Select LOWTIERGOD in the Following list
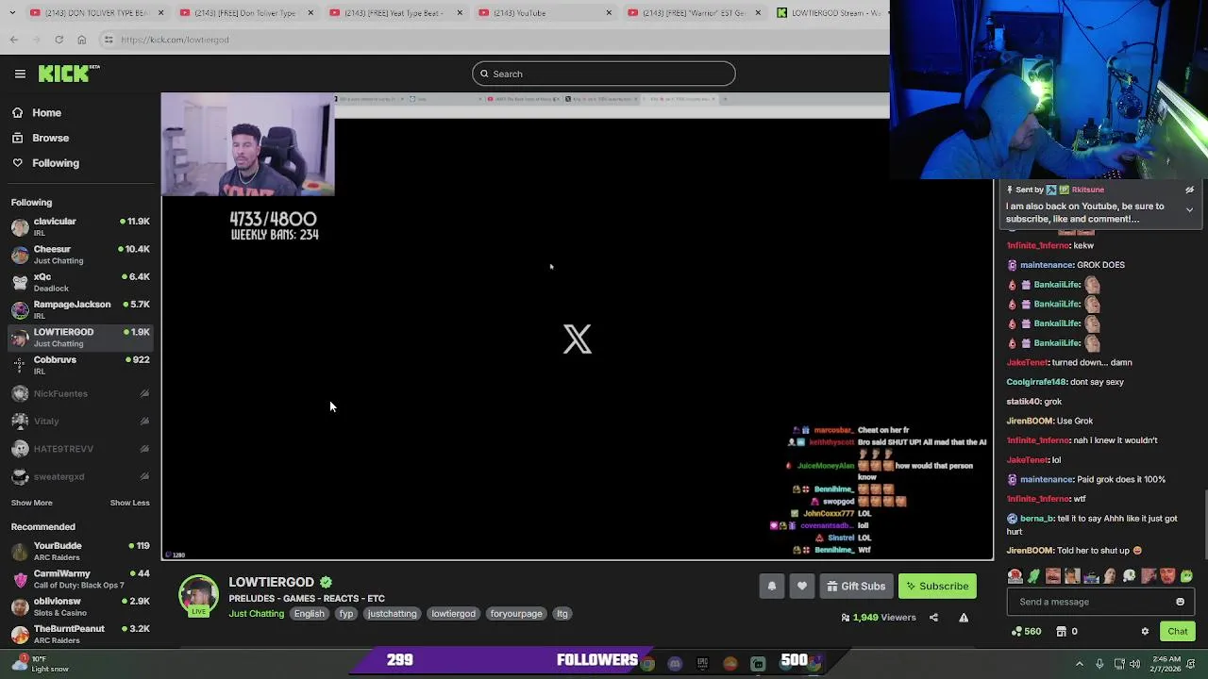Screen dimensions: 1208x679 point(80,338)
